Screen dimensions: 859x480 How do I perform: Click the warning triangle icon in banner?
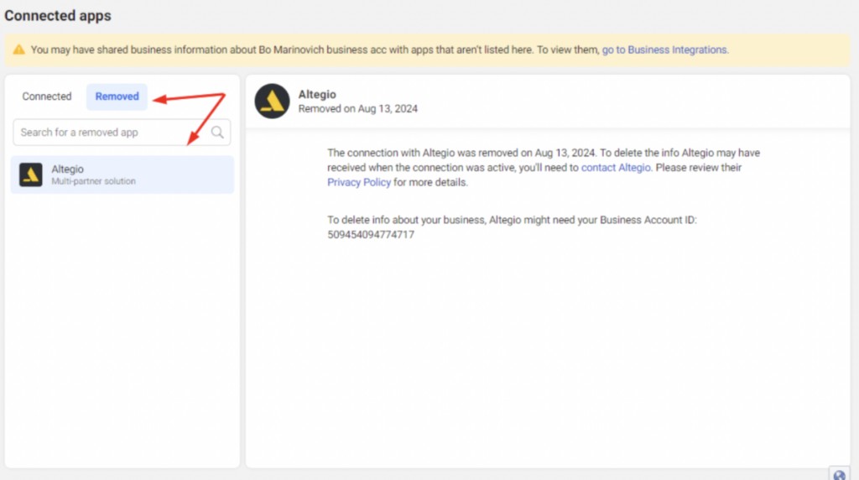18,50
